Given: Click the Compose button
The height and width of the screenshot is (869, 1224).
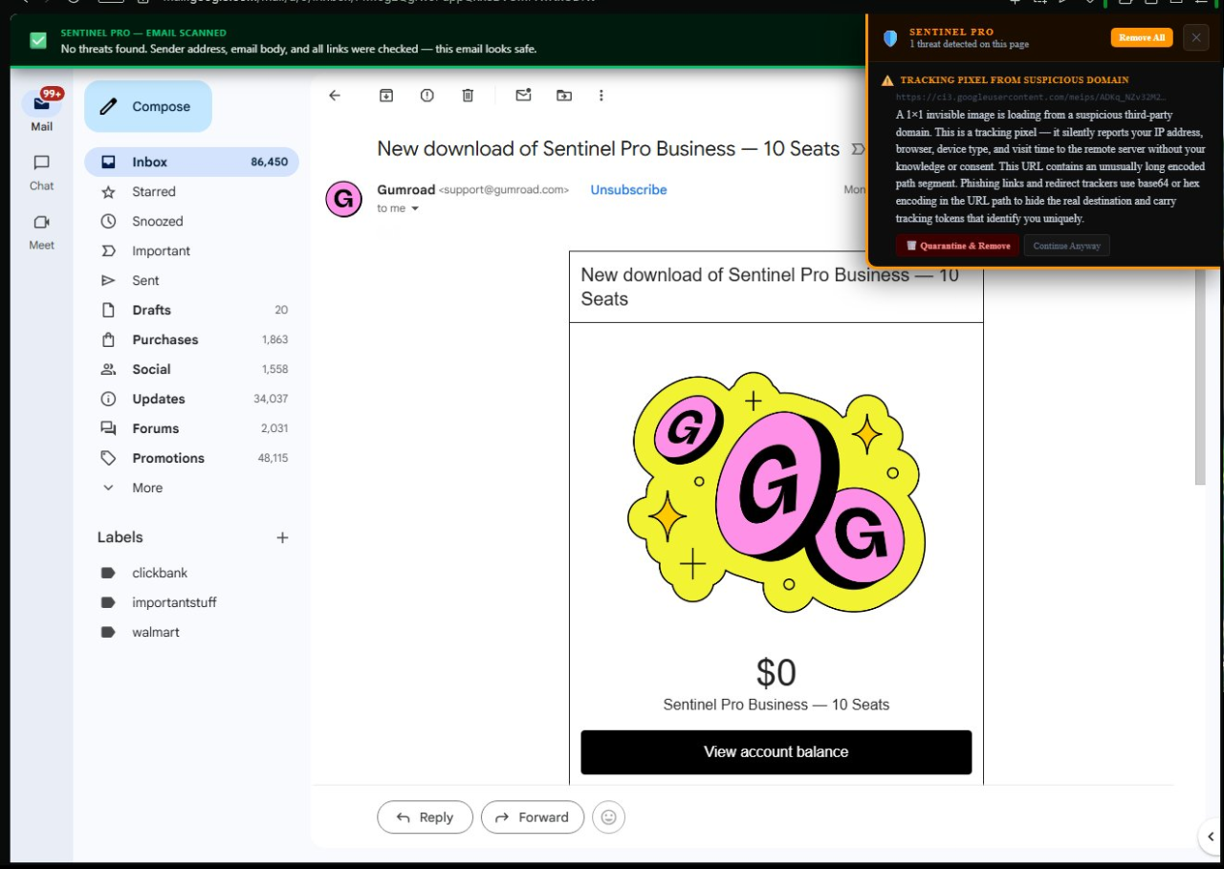Looking at the screenshot, I should pyautogui.click(x=148, y=106).
